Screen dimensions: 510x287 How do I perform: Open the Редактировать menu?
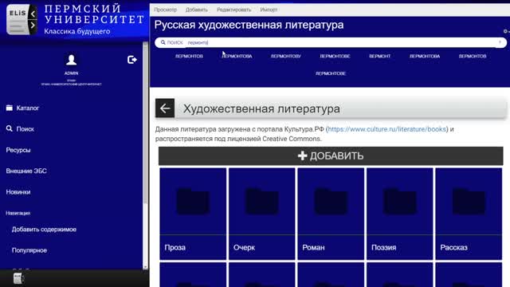pyautogui.click(x=233, y=10)
